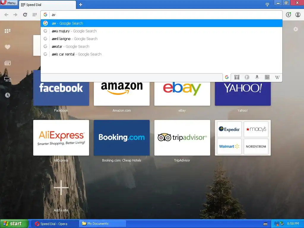This screenshot has height=228, width=304.
Task: Open Speed Dial from toolbar grid icon
Action: [x=35, y=15]
